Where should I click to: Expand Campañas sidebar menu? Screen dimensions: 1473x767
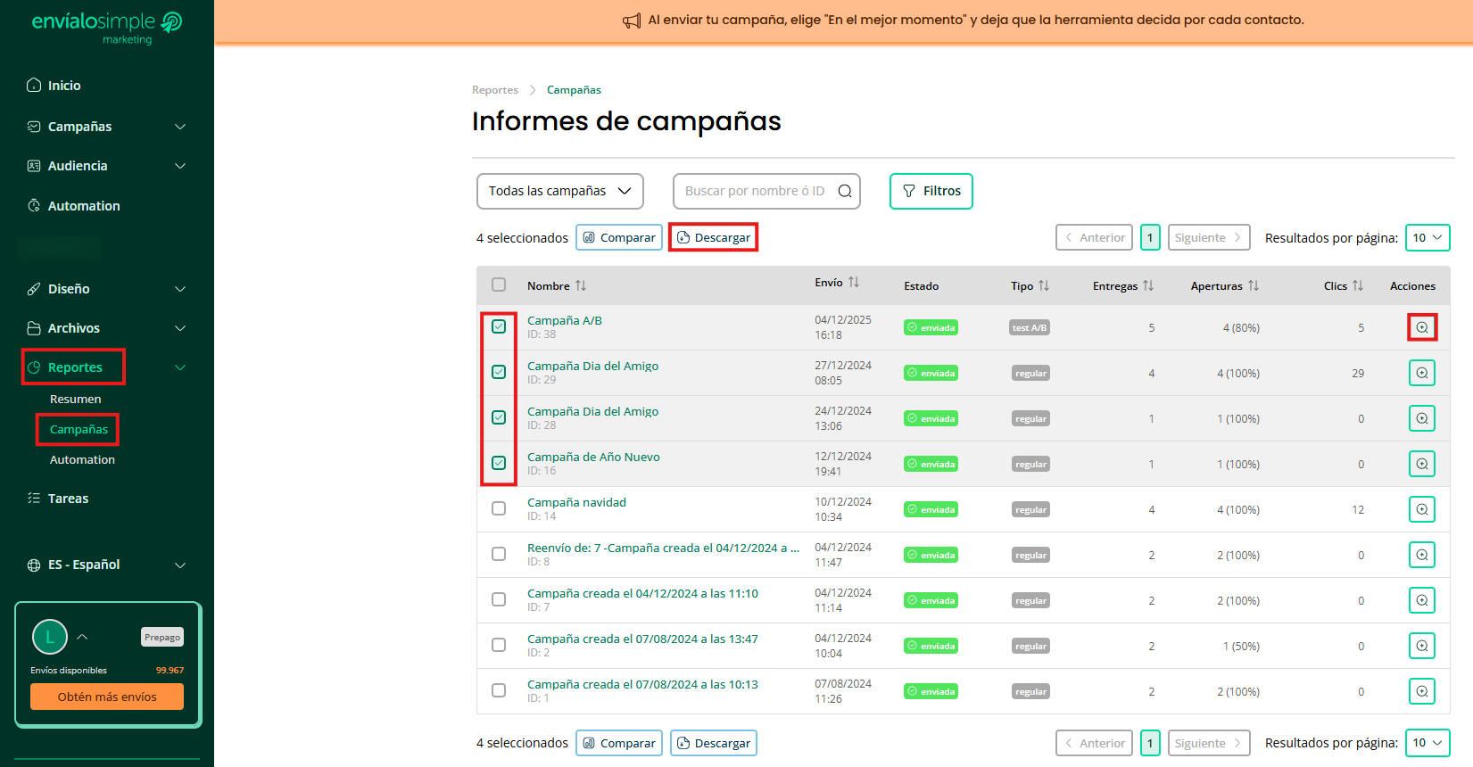pos(107,127)
